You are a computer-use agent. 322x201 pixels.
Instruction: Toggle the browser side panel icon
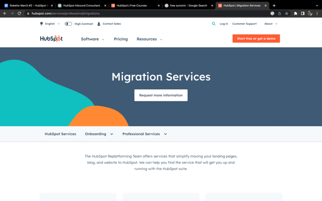pyautogui.click(x=303, y=13)
